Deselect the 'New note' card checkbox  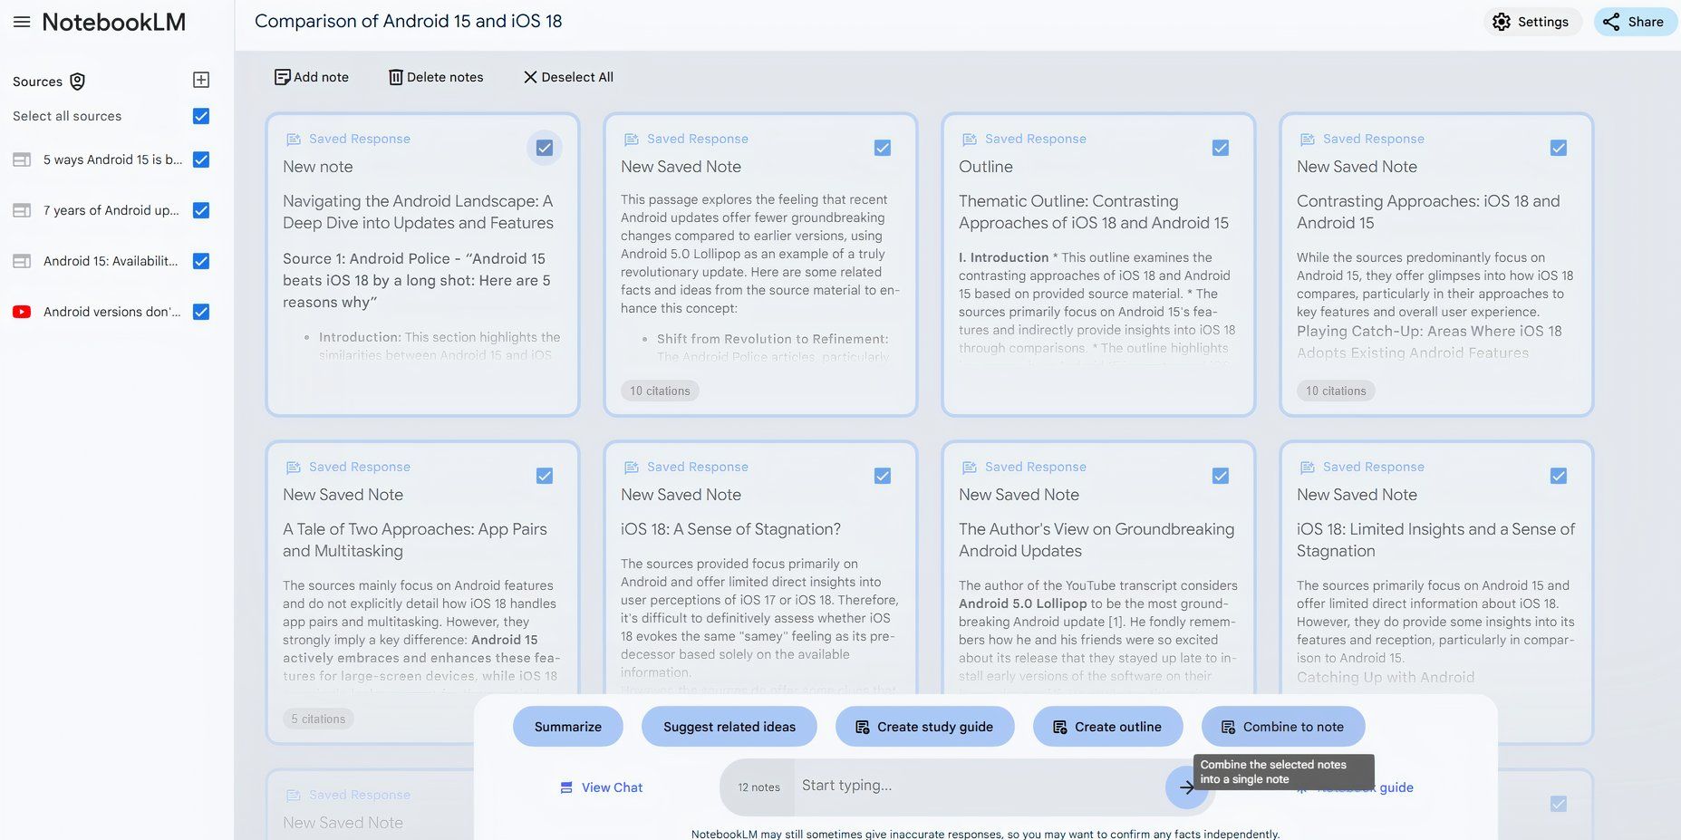545,148
